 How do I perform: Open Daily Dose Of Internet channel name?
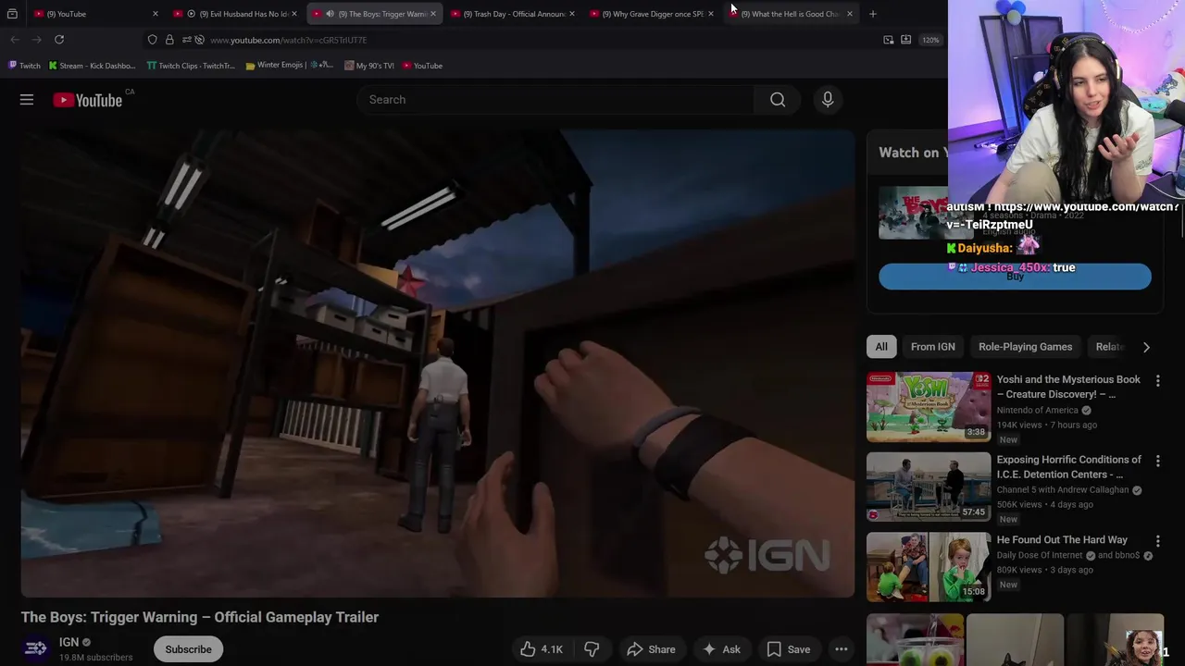1040,556
